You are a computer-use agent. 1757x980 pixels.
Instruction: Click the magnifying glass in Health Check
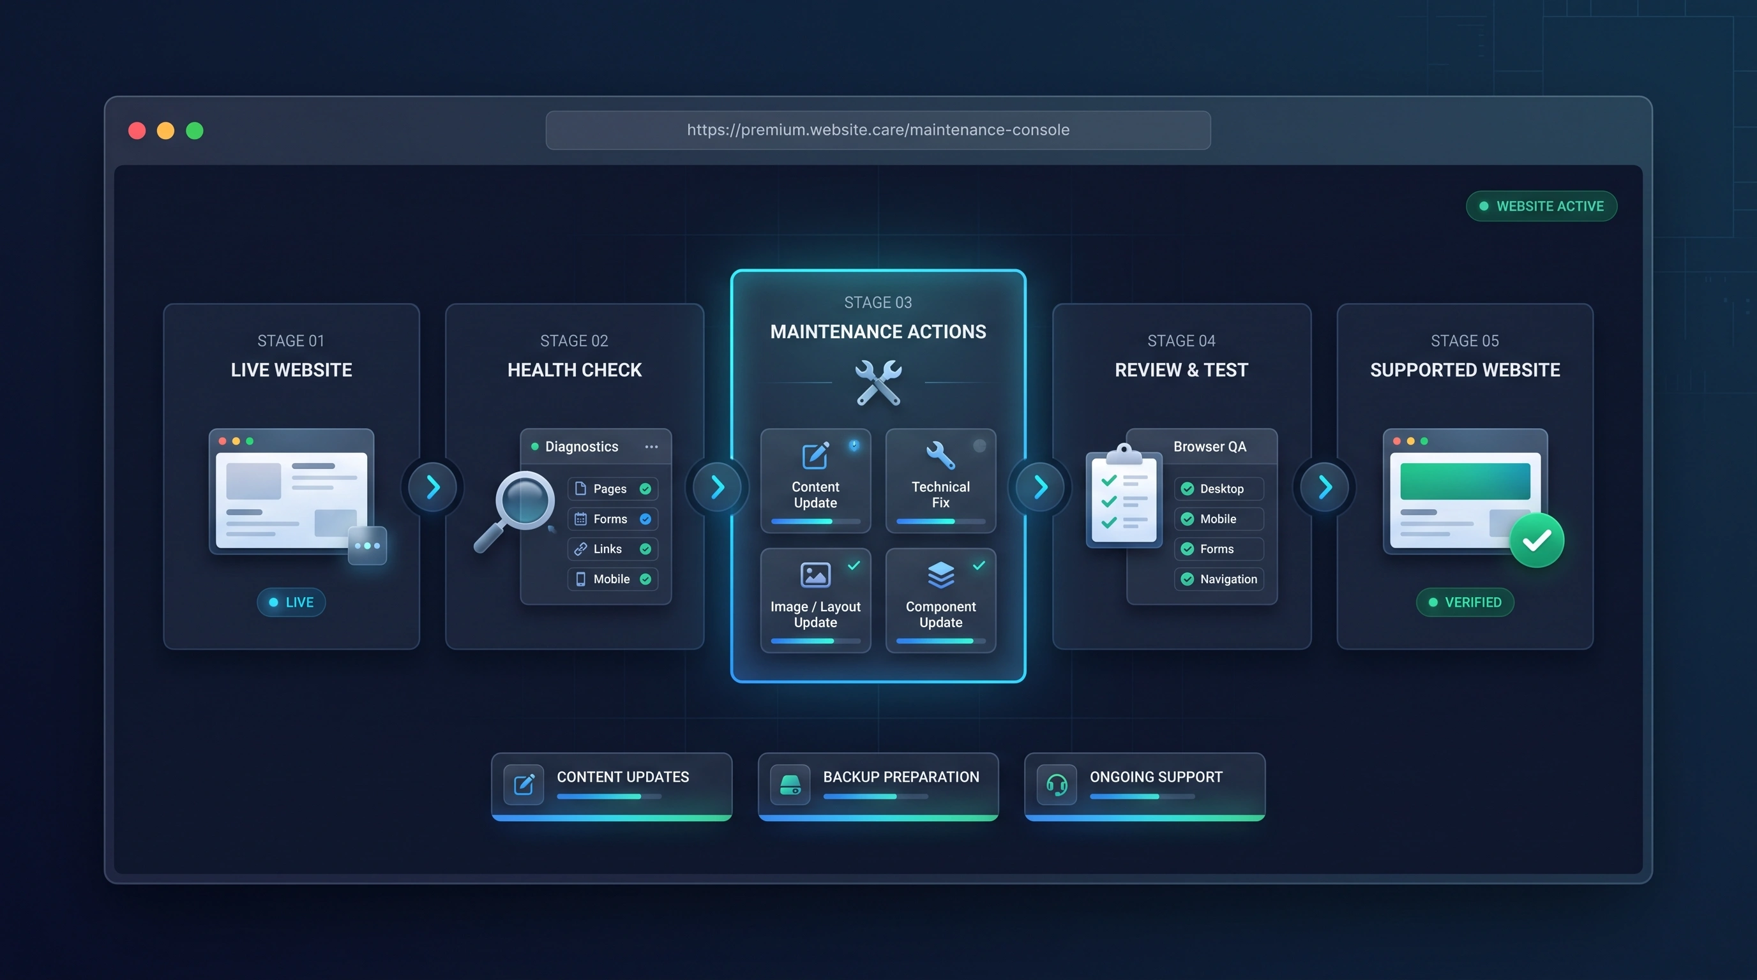515,511
